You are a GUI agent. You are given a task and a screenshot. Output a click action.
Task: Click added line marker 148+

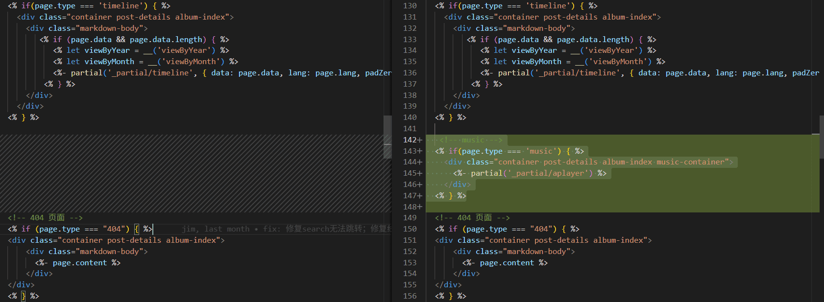tap(412, 207)
